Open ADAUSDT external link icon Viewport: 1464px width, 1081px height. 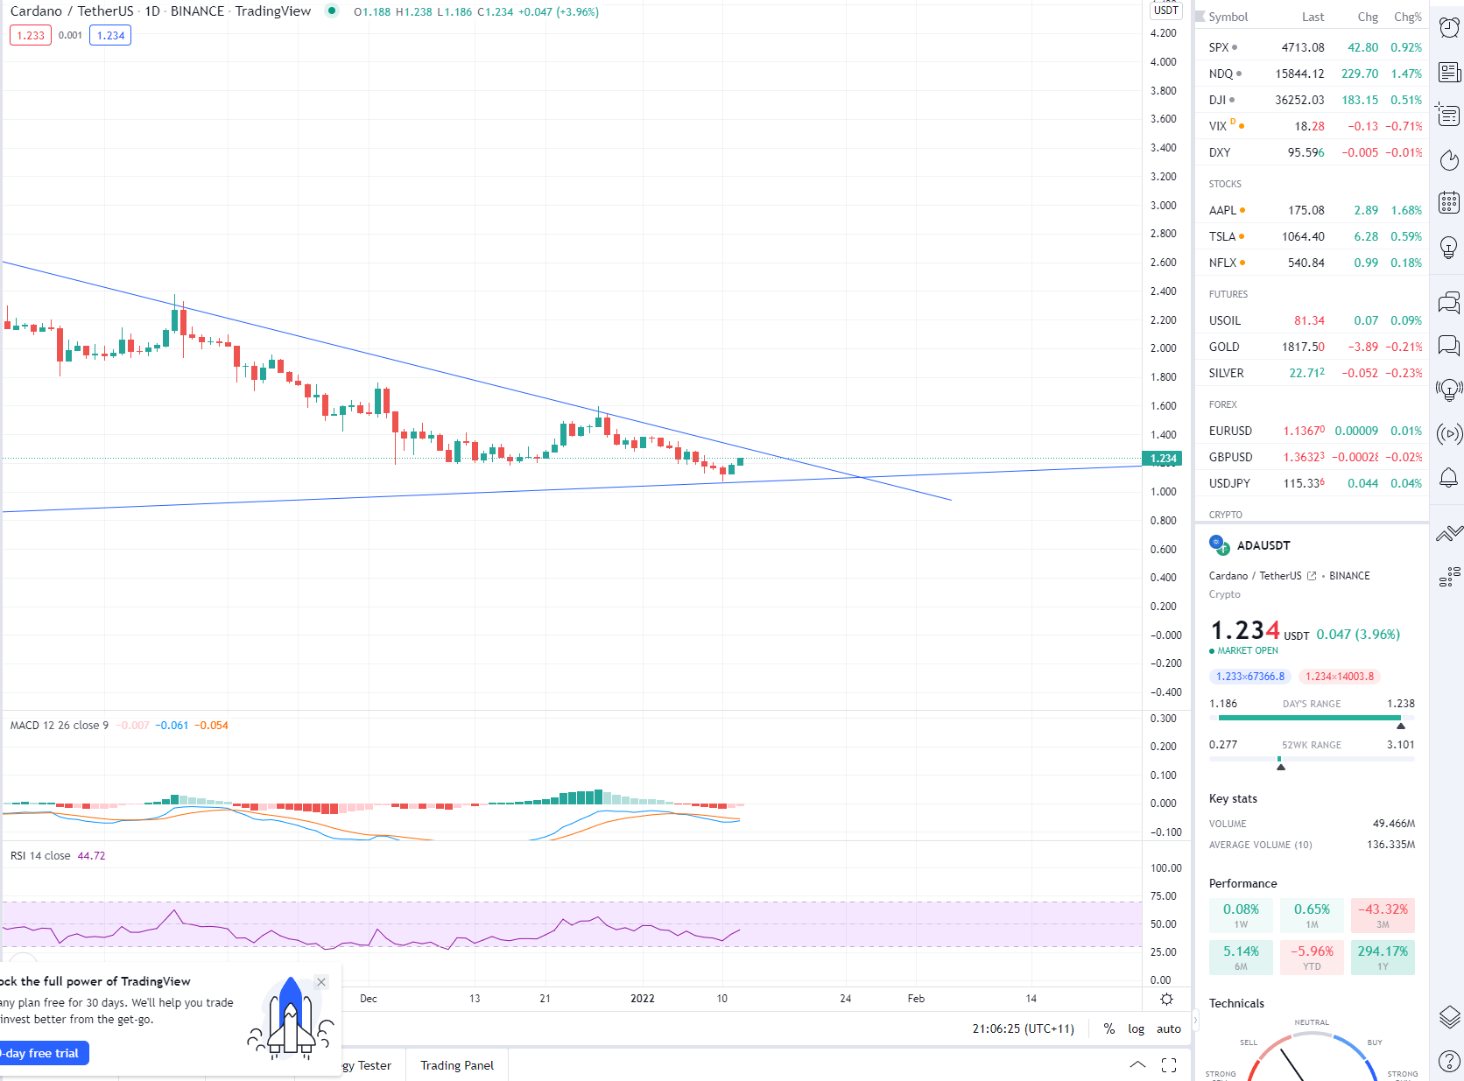point(1312,576)
